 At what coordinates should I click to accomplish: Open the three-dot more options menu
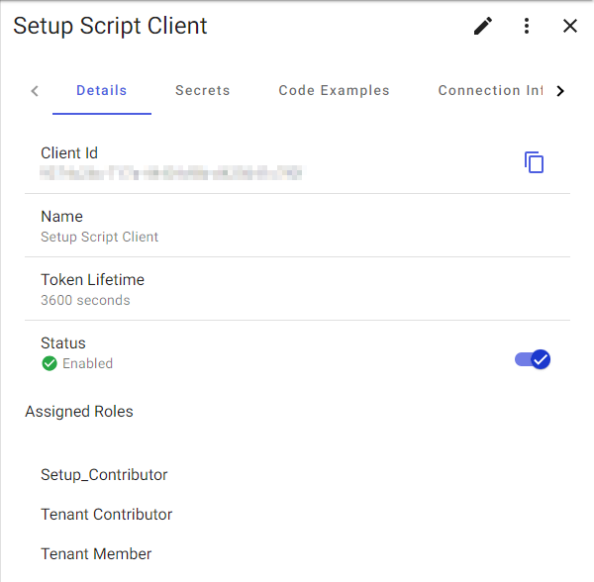(527, 26)
